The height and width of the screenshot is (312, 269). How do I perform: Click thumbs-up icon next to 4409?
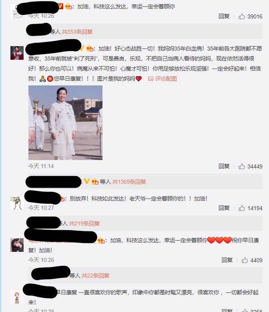coord(245,260)
